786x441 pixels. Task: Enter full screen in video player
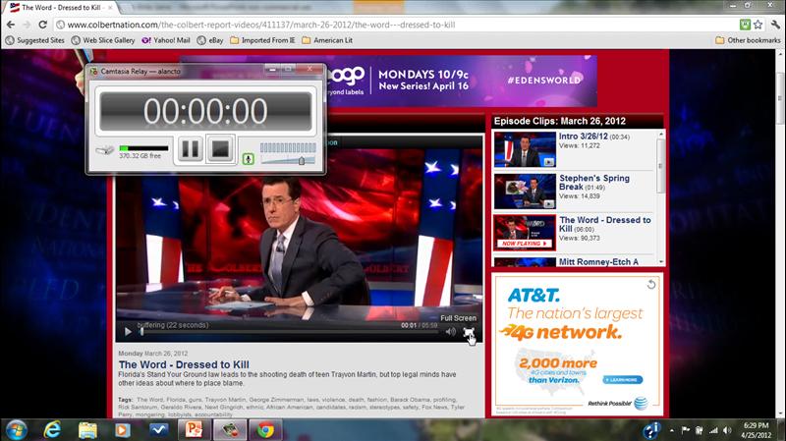469,332
